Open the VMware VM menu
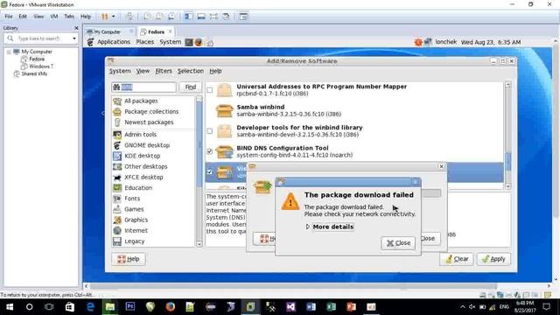Image resolution: width=560 pixels, height=315 pixels. coord(54,17)
